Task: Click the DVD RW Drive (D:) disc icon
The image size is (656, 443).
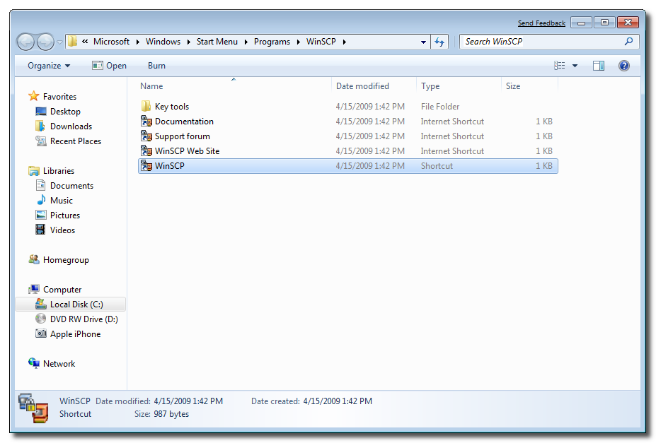Action: click(40, 319)
